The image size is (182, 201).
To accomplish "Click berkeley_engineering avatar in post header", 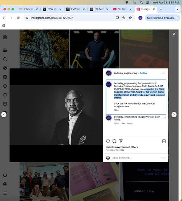I will click(109, 73).
